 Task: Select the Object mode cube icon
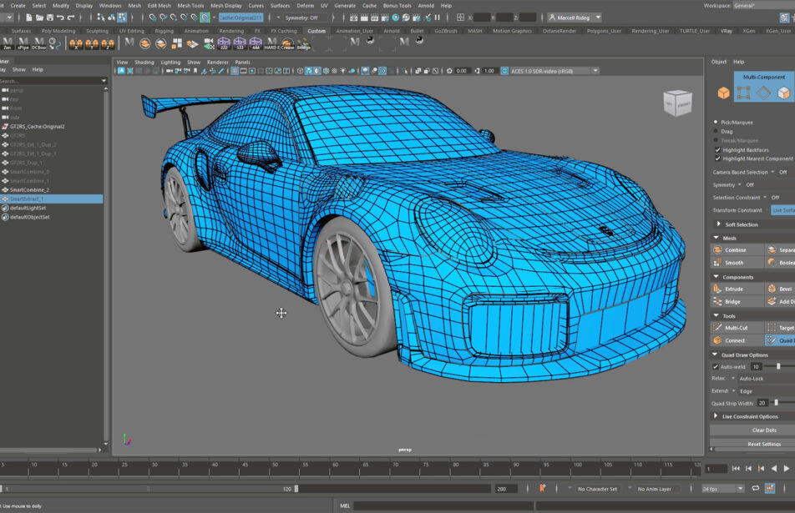(723, 93)
